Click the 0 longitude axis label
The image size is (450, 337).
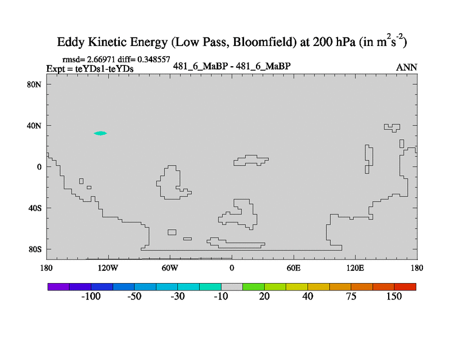click(x=232, y=268)
